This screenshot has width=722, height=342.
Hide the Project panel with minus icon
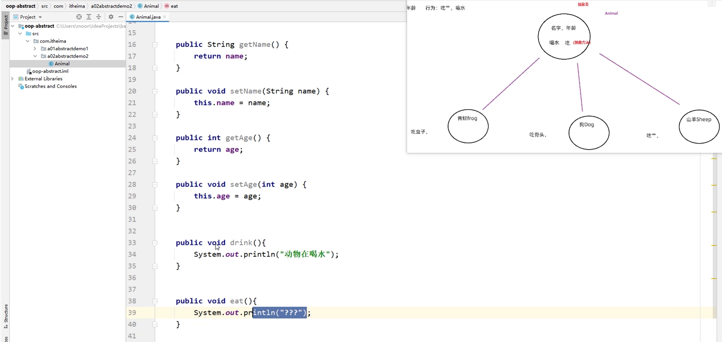(121, 17)
